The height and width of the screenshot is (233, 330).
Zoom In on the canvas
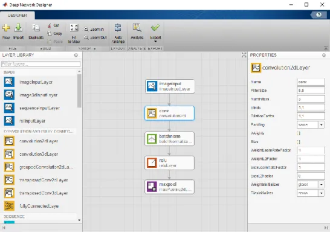point(94,29)
